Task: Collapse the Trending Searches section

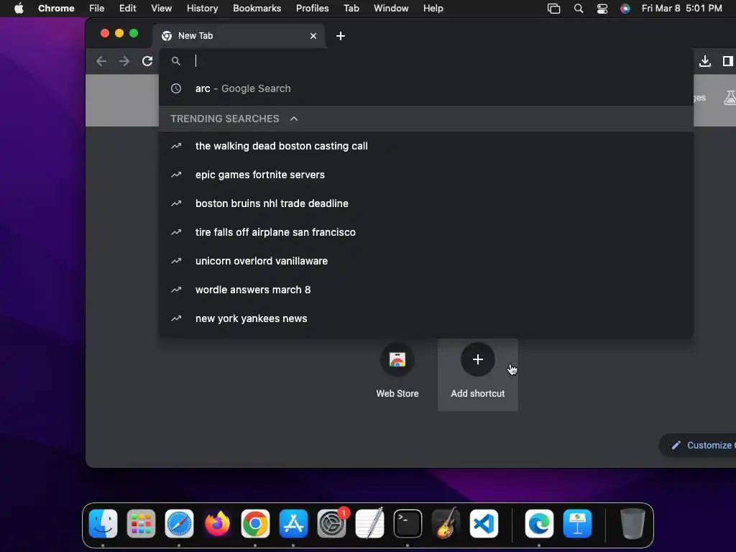Action: tap(294, 119)
